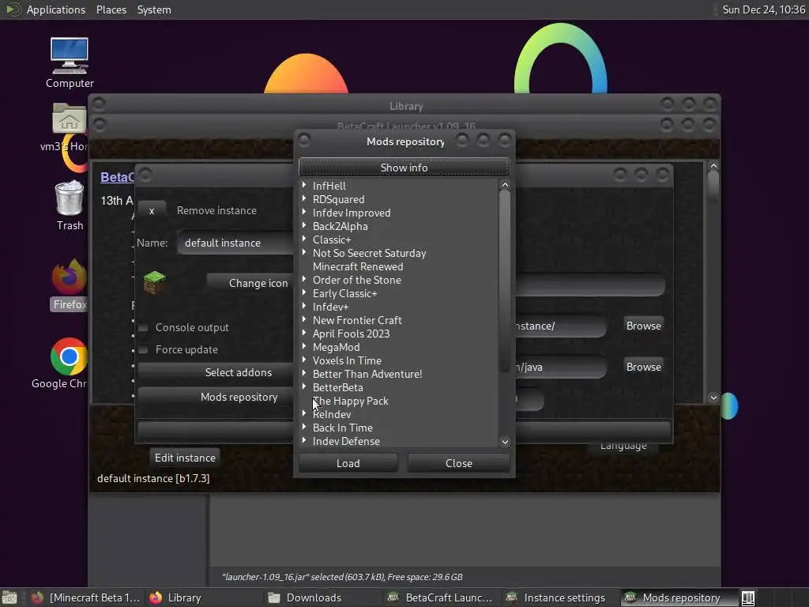Toggle the Force update checkbox

click(x=144, y=350)
